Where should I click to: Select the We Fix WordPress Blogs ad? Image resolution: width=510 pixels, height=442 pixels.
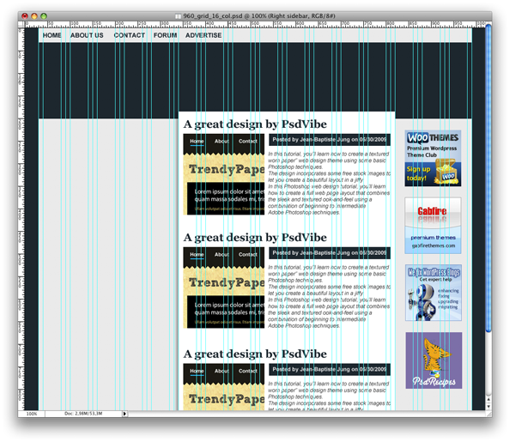[434, 293]
